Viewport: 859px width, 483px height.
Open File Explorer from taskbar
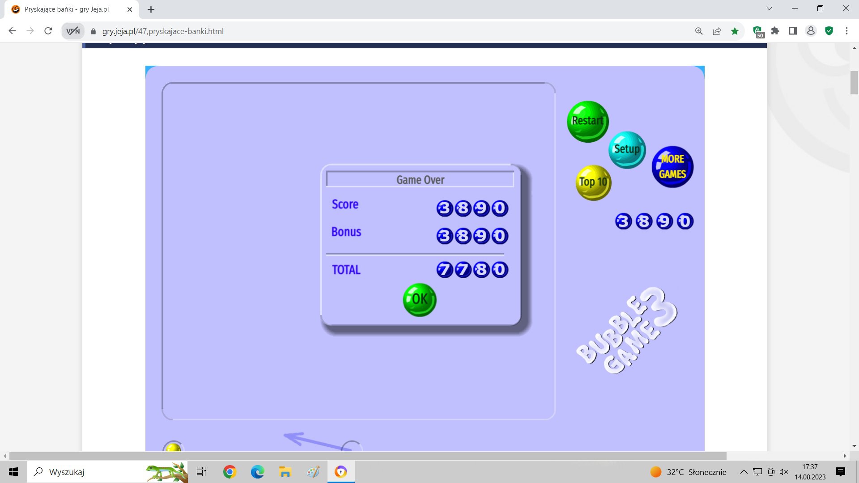pos(285,472)
